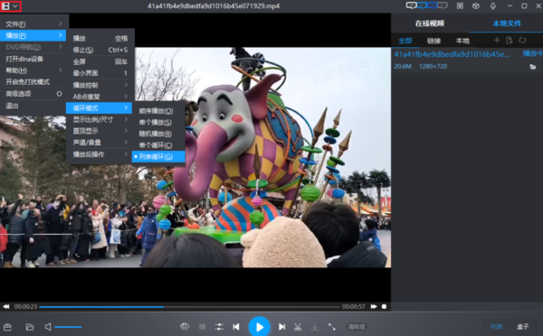The image size is (543, 336).
Task: Open the 清晰度 quality selector
Action: click(357, 327)
